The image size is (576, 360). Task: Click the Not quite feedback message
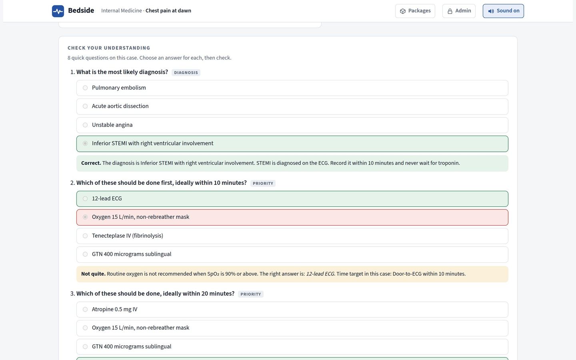(x=292, y=274)
